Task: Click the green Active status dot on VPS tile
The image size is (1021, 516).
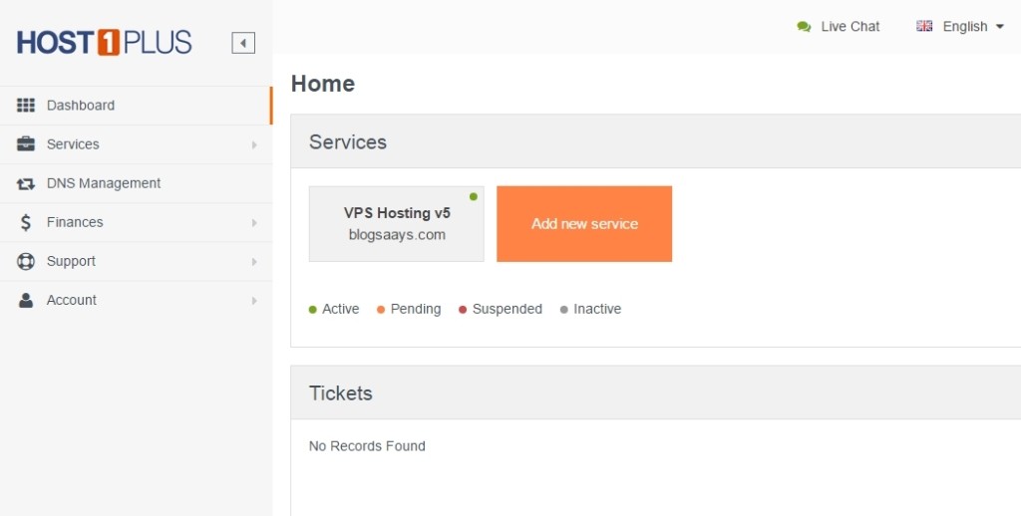Action: (474, 196)
